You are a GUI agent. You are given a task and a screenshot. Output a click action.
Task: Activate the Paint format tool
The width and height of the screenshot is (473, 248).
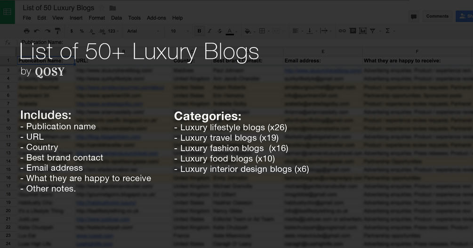coord(57,31)
